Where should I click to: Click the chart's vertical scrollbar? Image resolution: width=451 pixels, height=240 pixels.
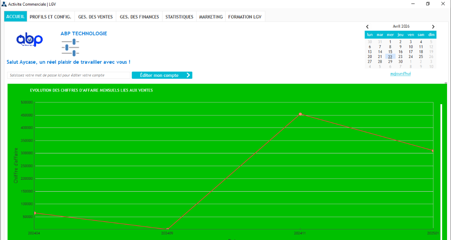[x=441, y=172]
